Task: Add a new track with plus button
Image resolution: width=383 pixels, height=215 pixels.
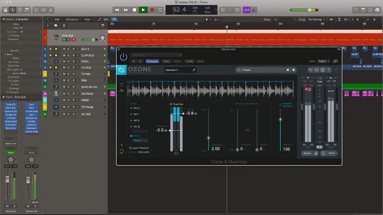Action: click(x=48, y=25)
